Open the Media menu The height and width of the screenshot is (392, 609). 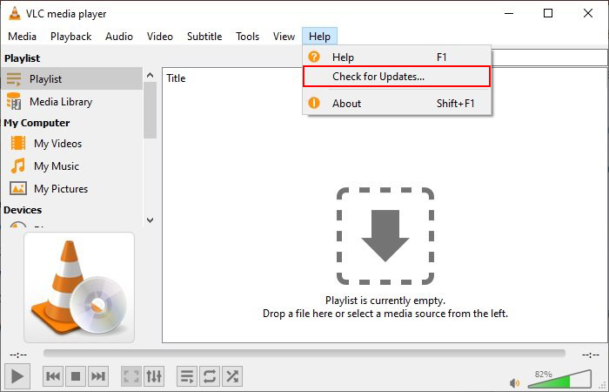22,37
